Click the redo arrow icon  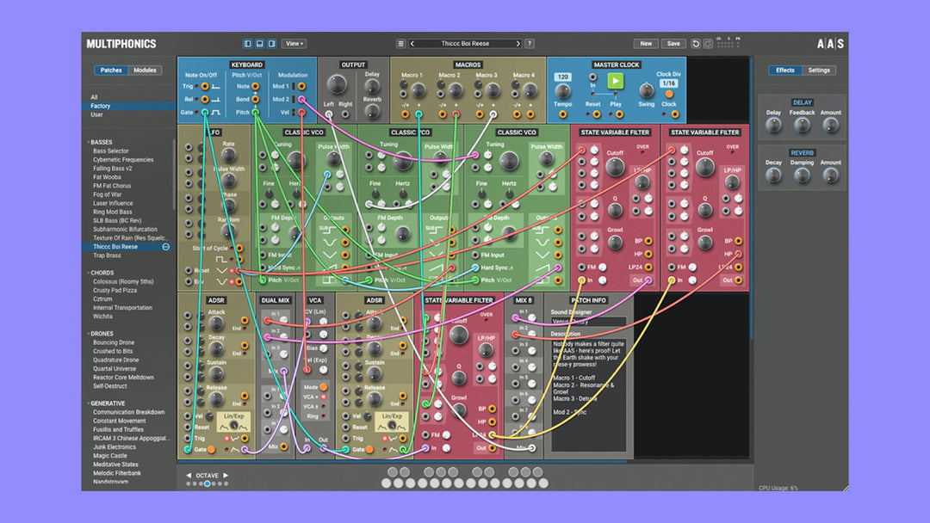[708, 44]
